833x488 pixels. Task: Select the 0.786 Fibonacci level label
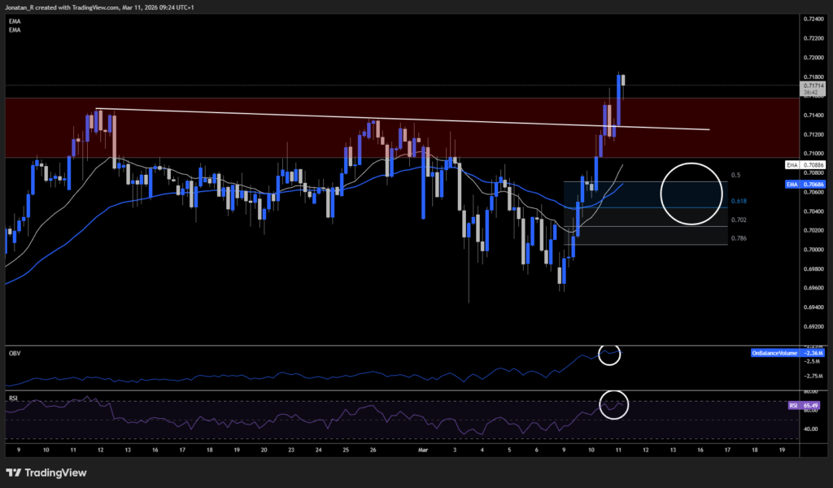[x=739, y=237]
